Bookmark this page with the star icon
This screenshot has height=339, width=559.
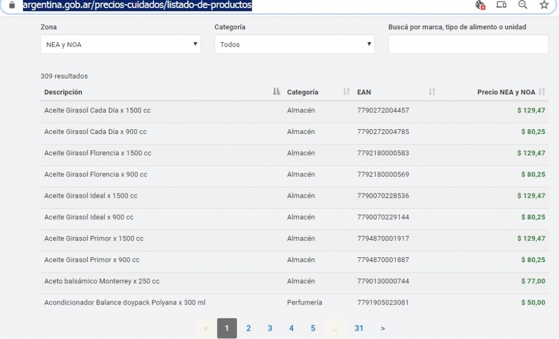(x=544, y=5)
